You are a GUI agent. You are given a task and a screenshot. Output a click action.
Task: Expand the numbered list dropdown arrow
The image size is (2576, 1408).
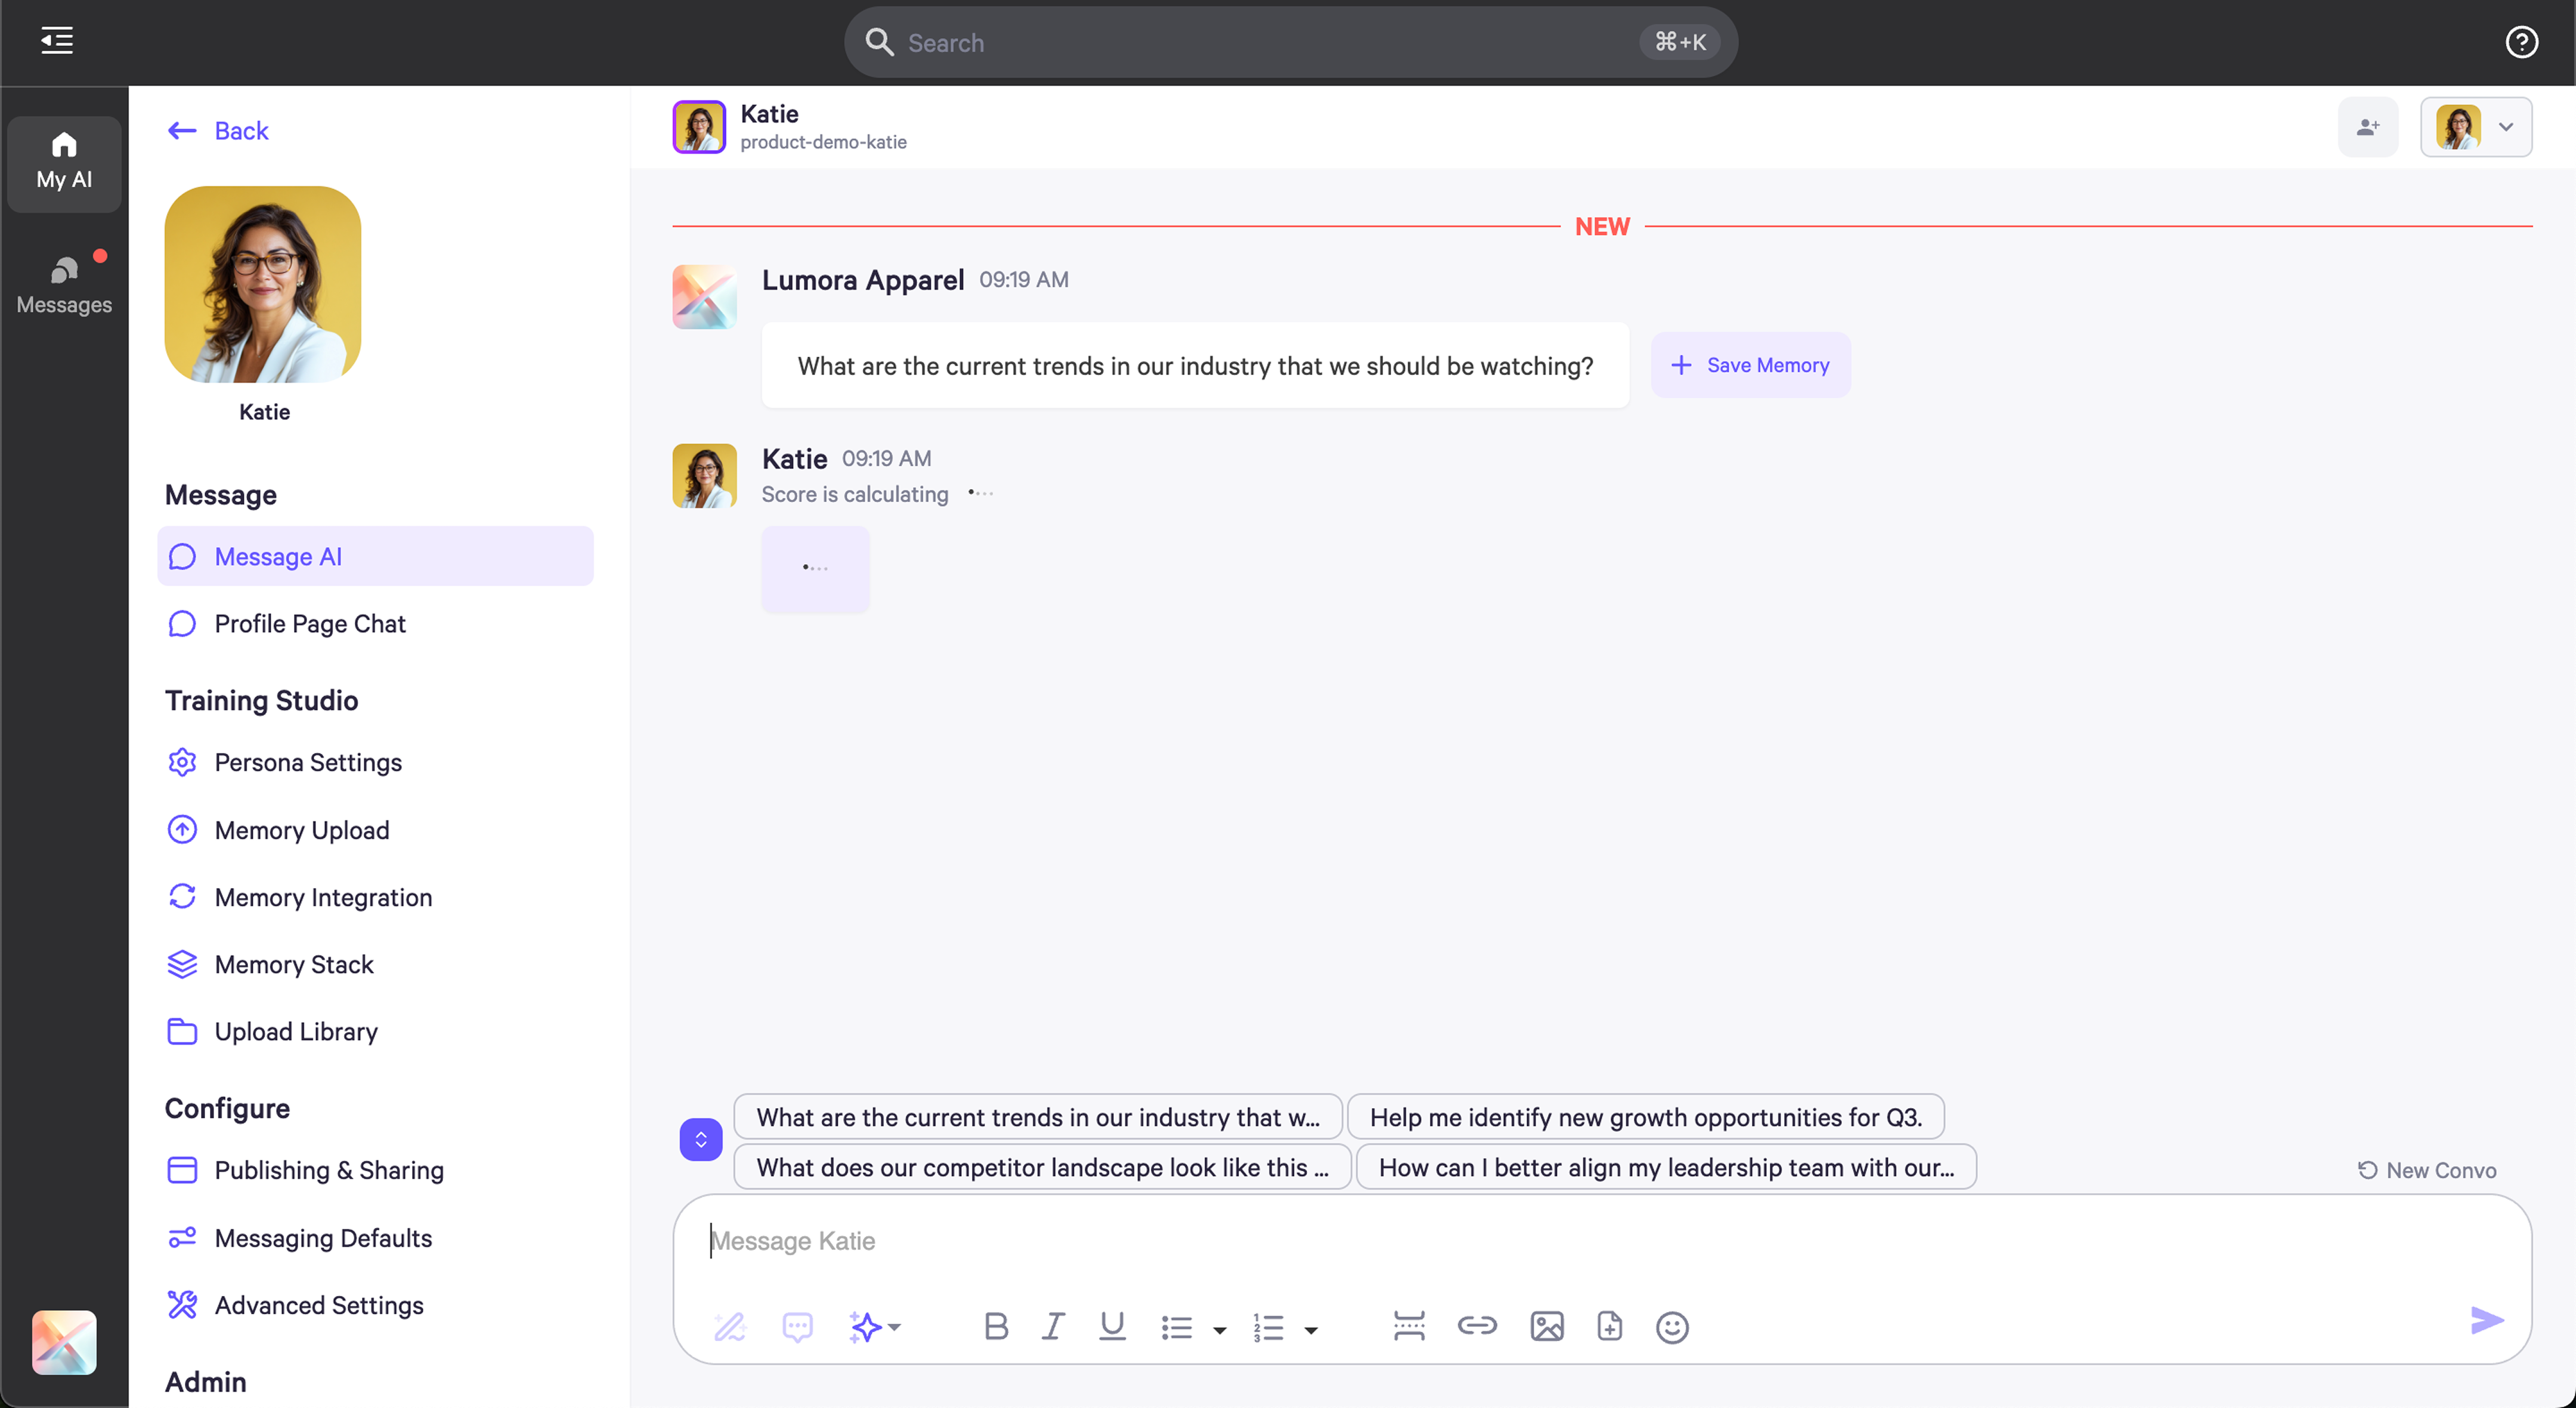(1310, 1330)
